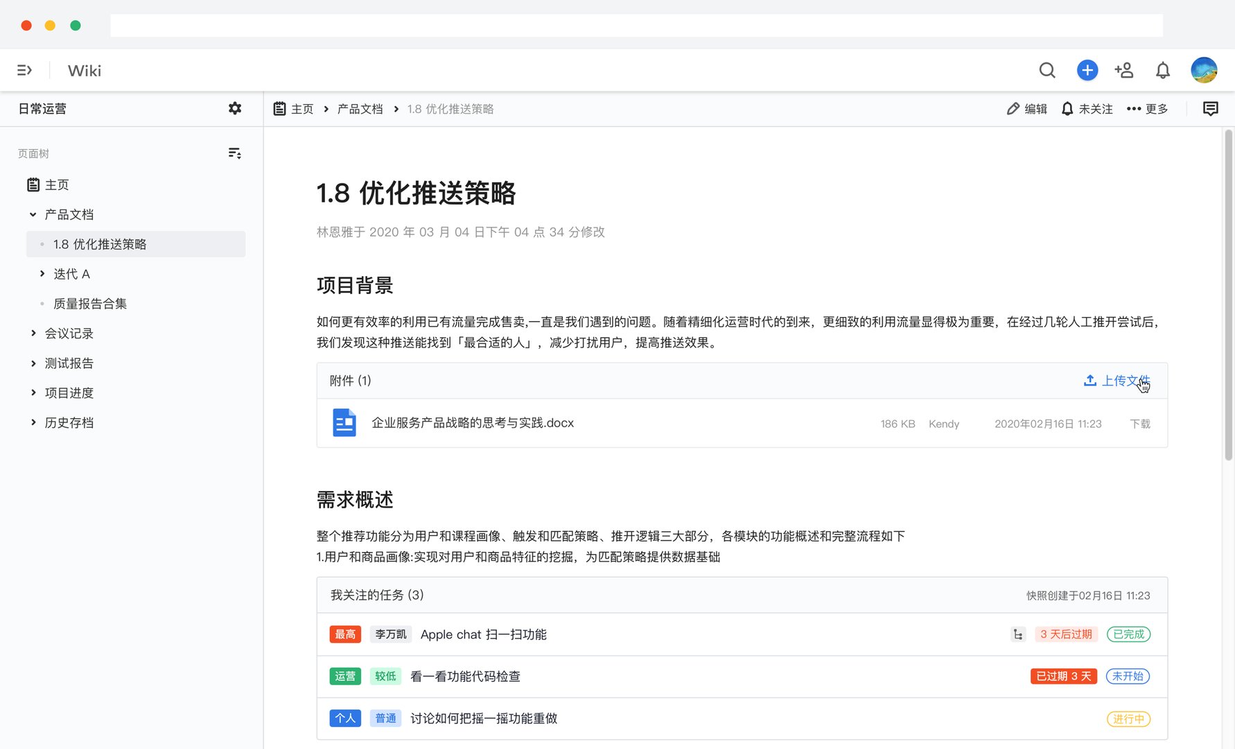Navigate to 主页 via the breadcrumb

(301, 108)
